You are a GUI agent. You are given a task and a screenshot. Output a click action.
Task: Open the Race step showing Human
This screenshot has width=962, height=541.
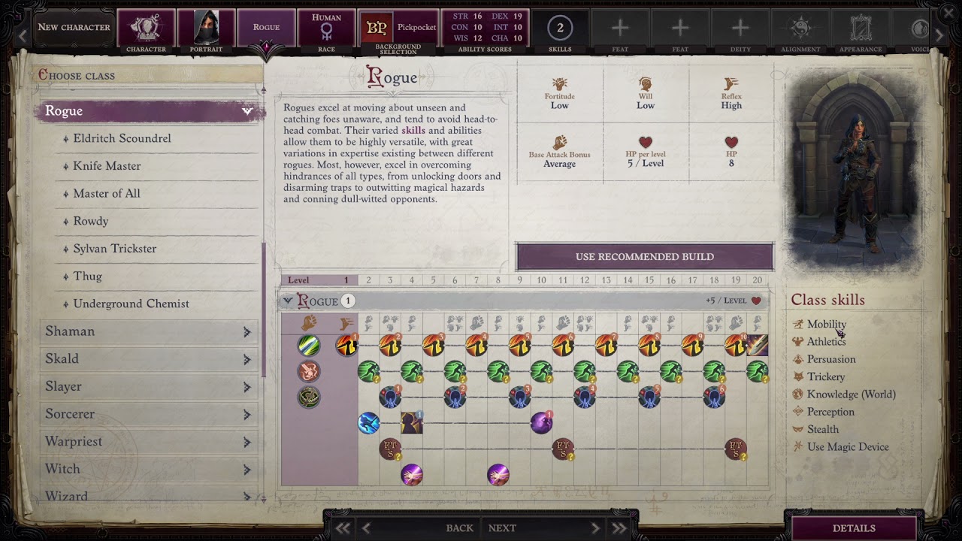tap(326, 31)
